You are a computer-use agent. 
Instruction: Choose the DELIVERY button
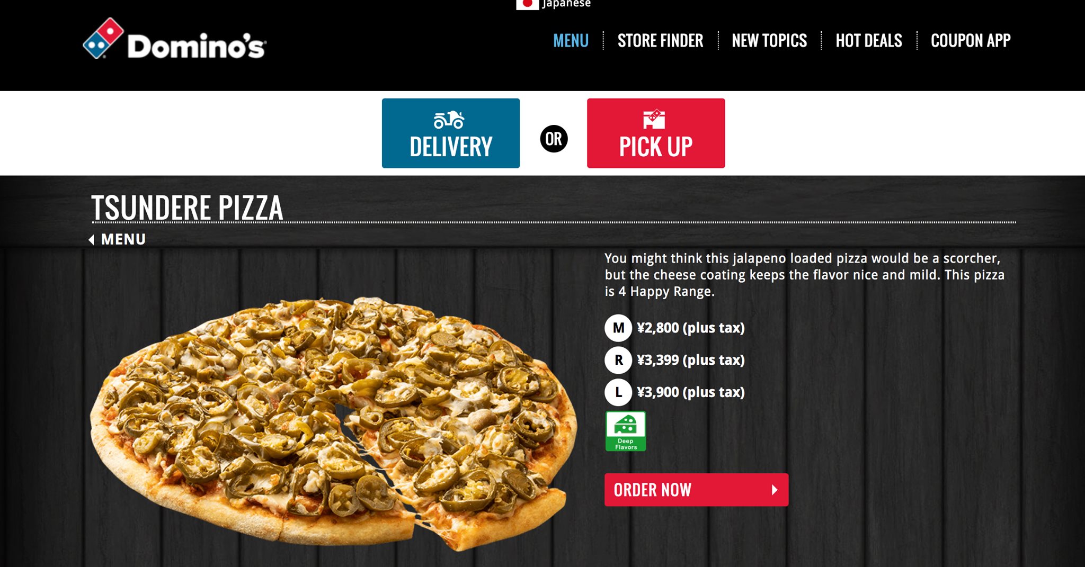(451, 133)
